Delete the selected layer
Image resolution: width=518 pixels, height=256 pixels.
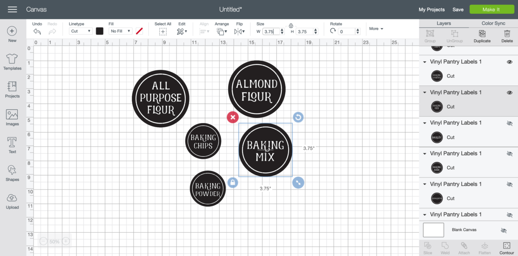[507, 37]
